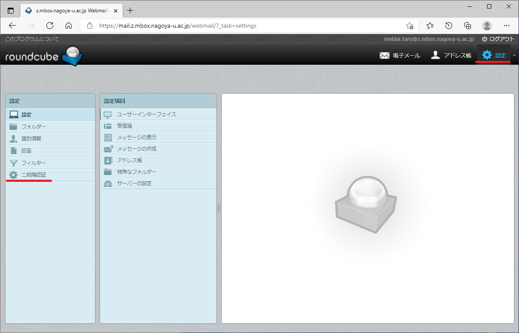Open このプログラムについて about link

tap(32, 39)
